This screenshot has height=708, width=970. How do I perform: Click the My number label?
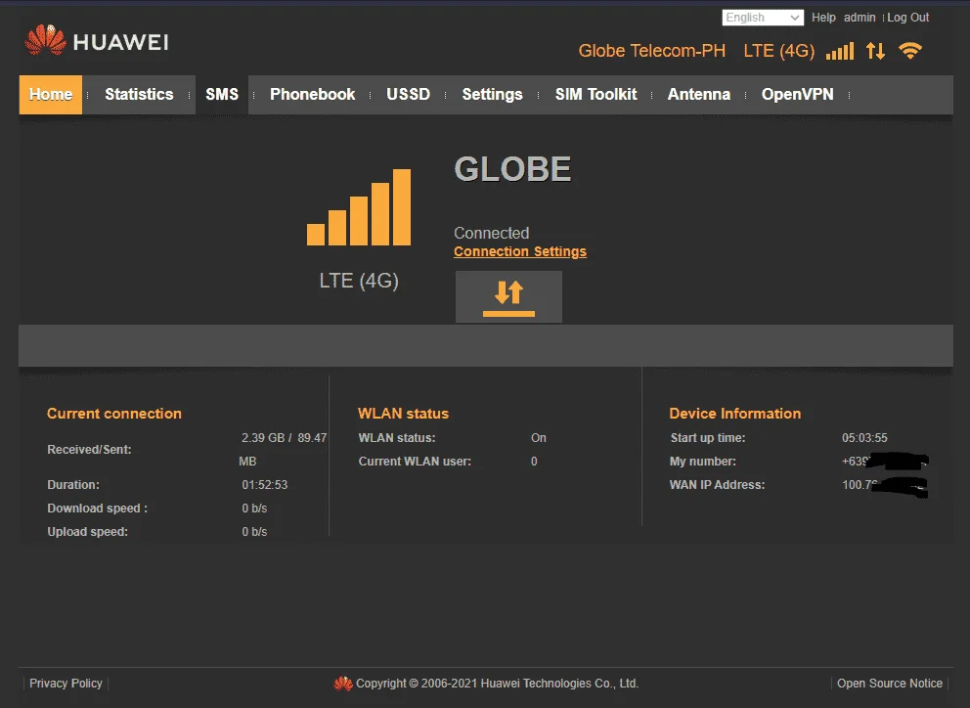(x=703, y=461)
